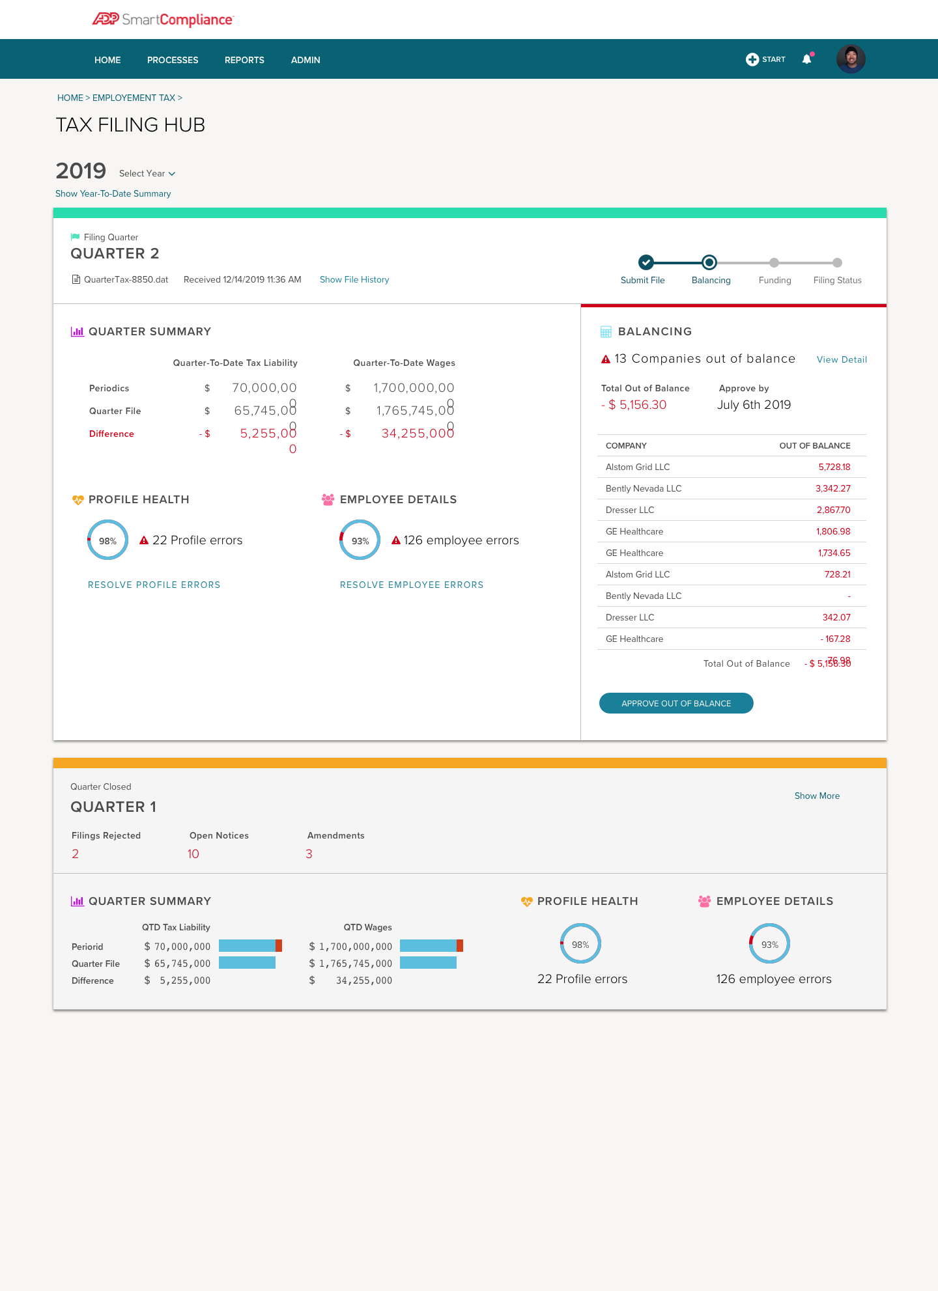This screenshot has width=938, height=1291.
Task: Open the notifications bell icon
Action: pyautogui.click(x=807, y=59)
